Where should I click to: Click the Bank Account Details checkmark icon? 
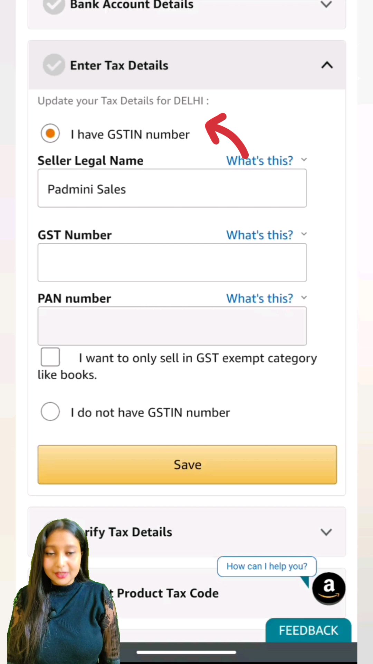54,5
